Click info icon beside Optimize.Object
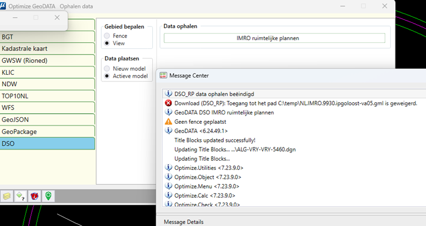This screenshot has height=226, width=426. tap(168, 177)
